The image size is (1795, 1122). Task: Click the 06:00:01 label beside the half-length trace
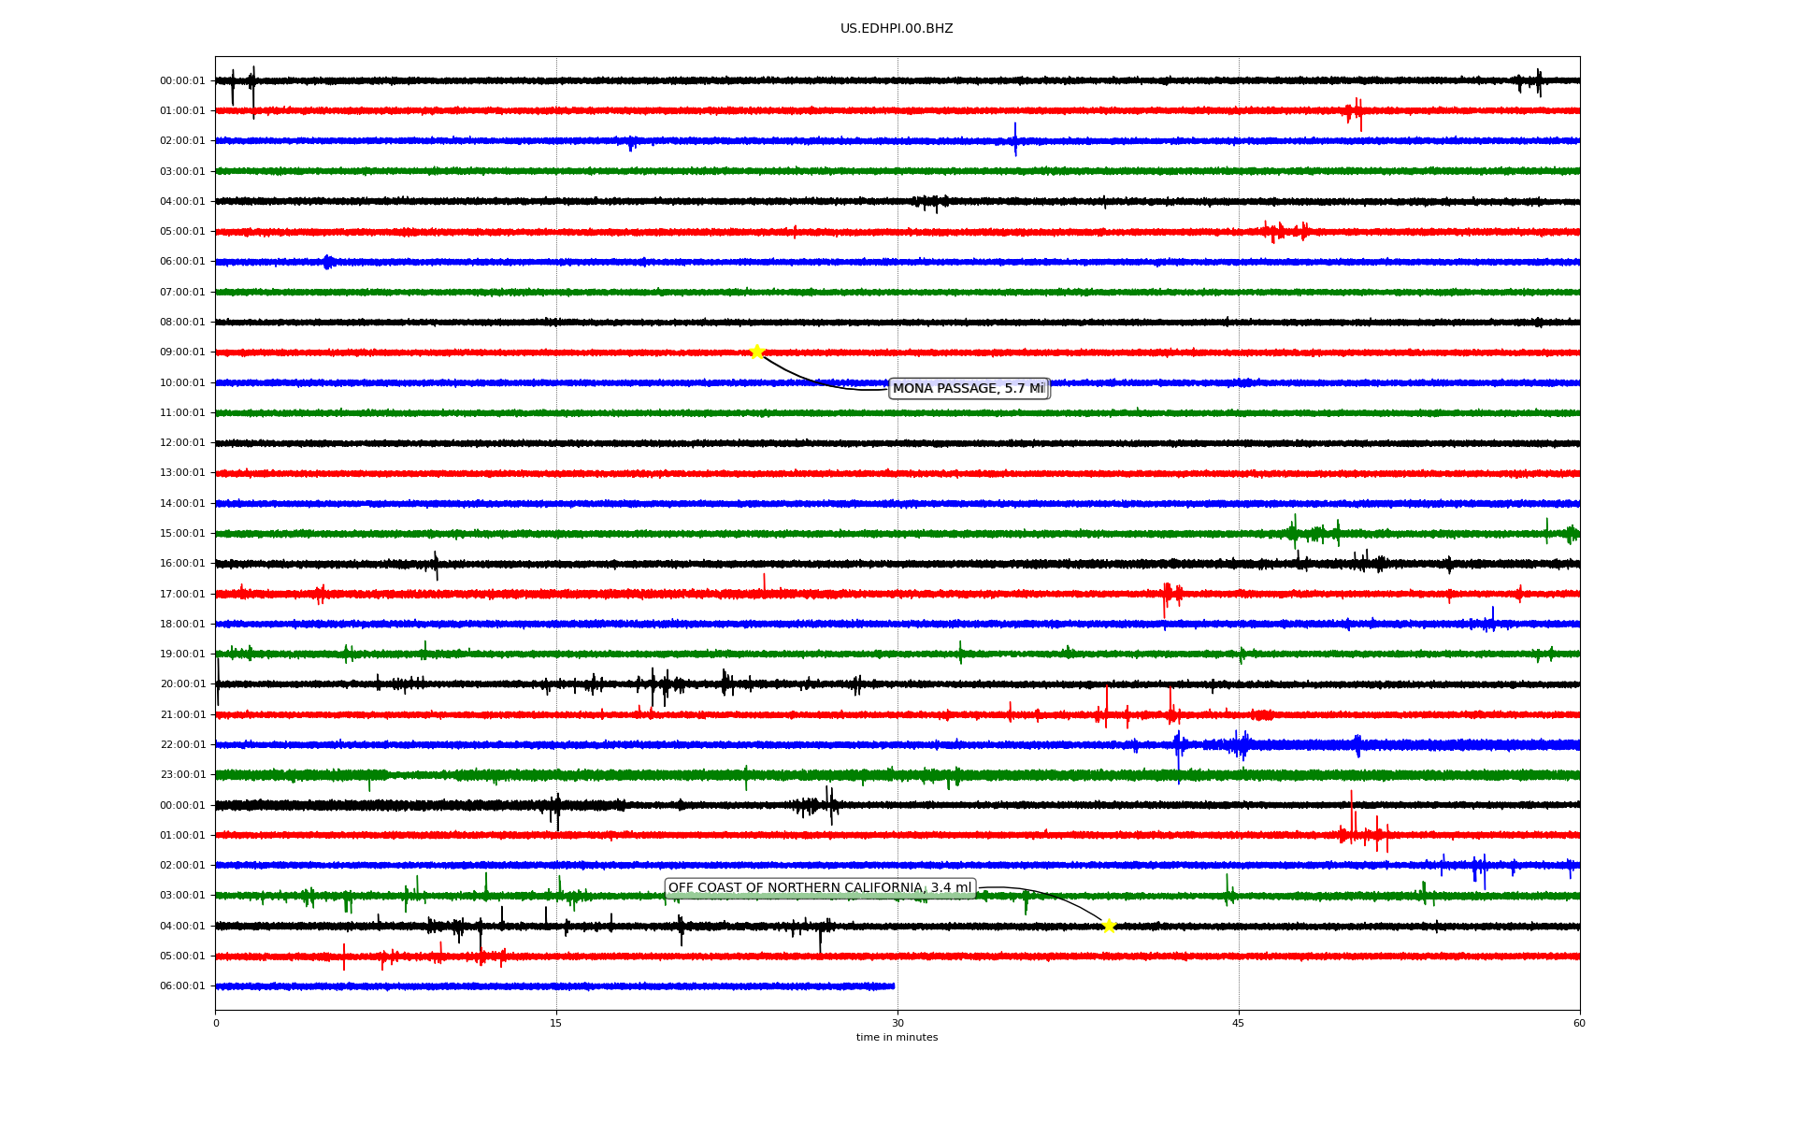point(182,986)
